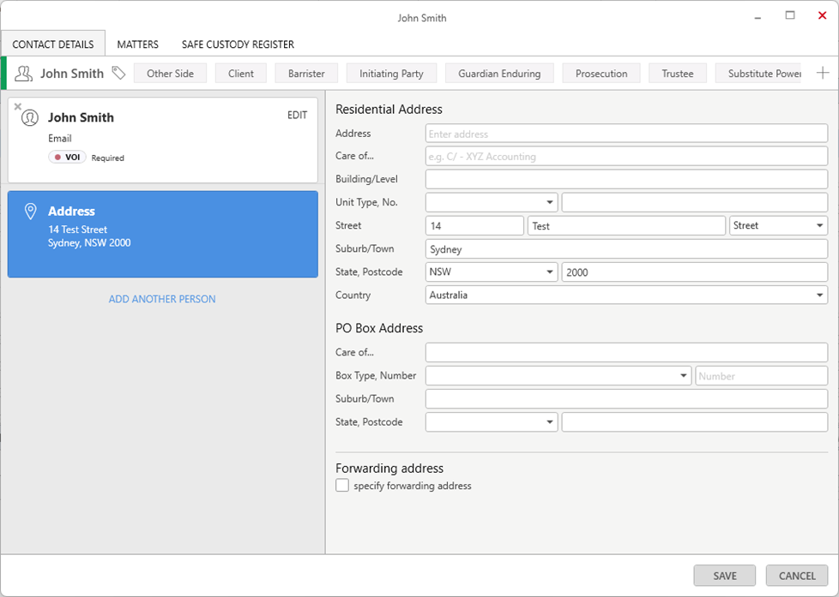
Task: Click the contact group icon beside John Smith
Action: coord(23,73)
